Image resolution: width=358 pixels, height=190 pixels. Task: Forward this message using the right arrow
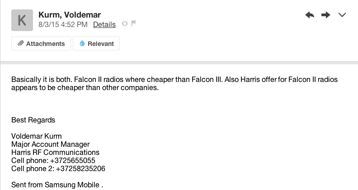326,15
